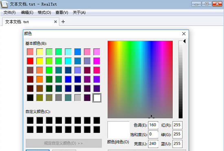Minimize the RealTxt window
The height and width of the screenshot is (151, 224).
(196, 4)
